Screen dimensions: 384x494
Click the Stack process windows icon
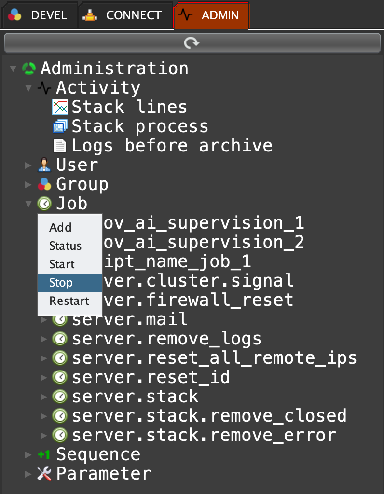(60, 126)
